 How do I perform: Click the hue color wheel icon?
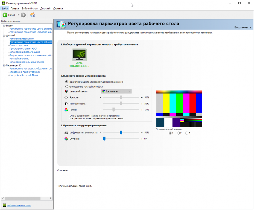(x=66, y=139)
